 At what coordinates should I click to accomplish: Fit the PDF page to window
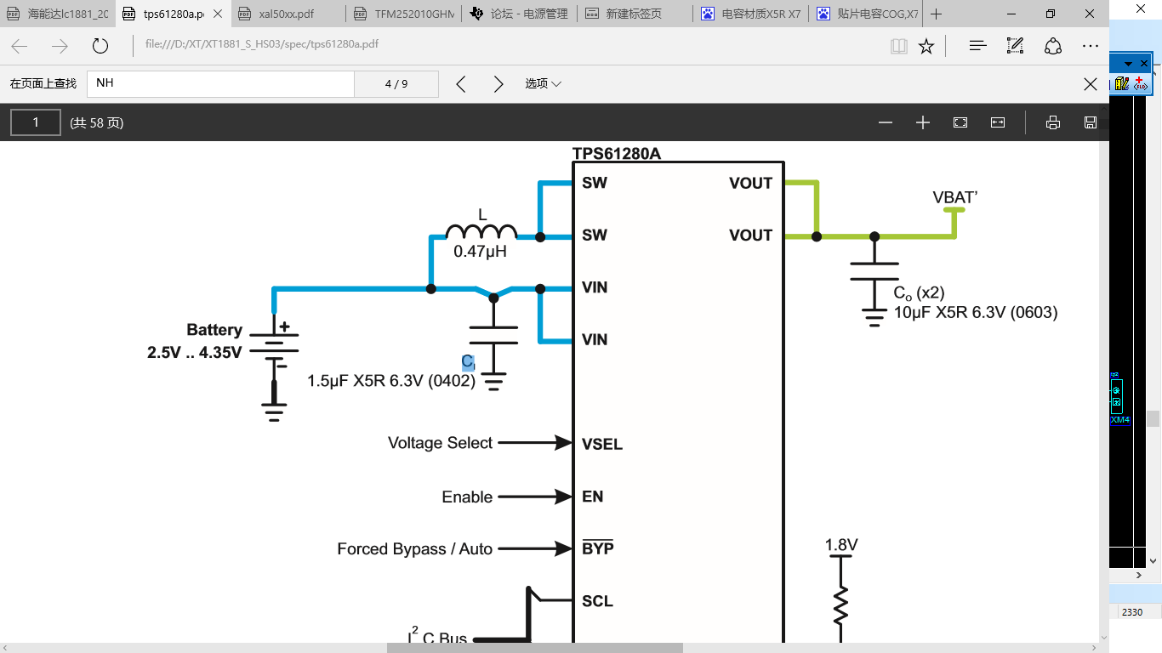960,122
